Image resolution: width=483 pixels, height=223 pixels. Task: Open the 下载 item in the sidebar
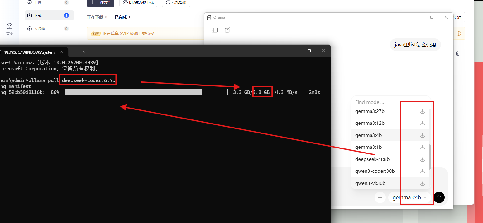pos(49,15)
